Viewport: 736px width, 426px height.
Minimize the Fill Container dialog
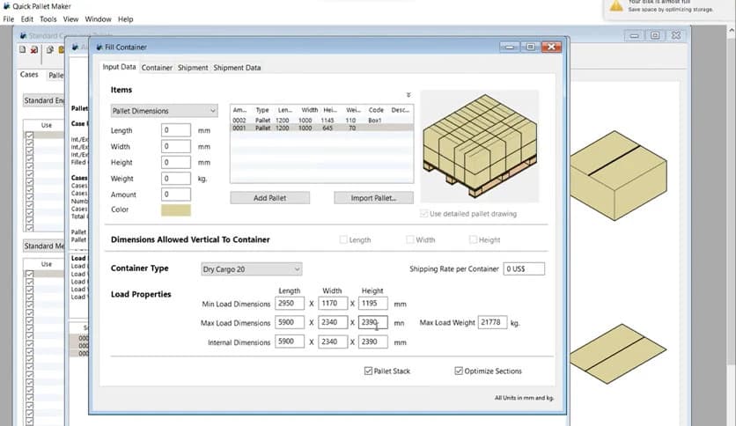tap(511, 47)
